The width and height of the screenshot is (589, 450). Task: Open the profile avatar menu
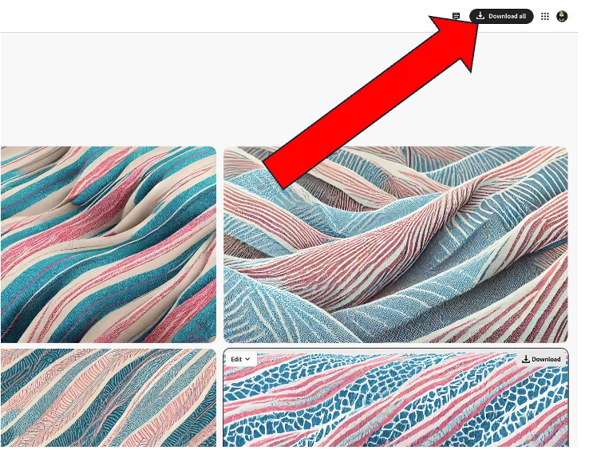pos(562,16)
